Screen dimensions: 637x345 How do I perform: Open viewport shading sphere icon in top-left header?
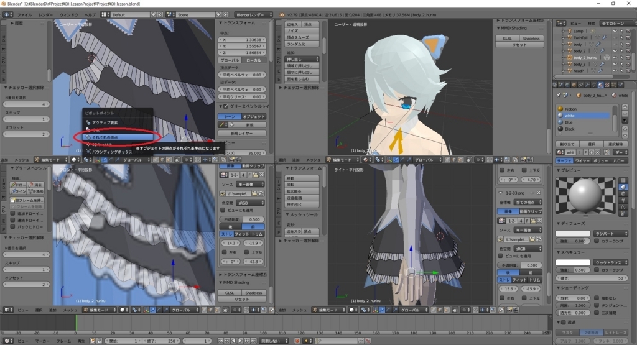click(x=75, y=160)
